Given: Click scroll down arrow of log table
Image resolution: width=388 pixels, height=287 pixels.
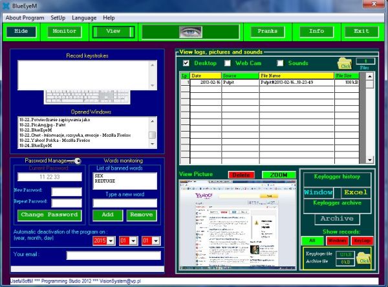Looking at the screenshot, I should (x=370, y=160).
